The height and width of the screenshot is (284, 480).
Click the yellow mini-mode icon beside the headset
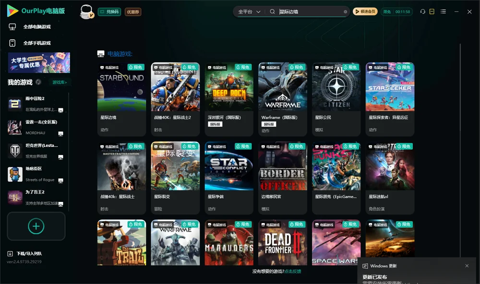pos(432,12)
